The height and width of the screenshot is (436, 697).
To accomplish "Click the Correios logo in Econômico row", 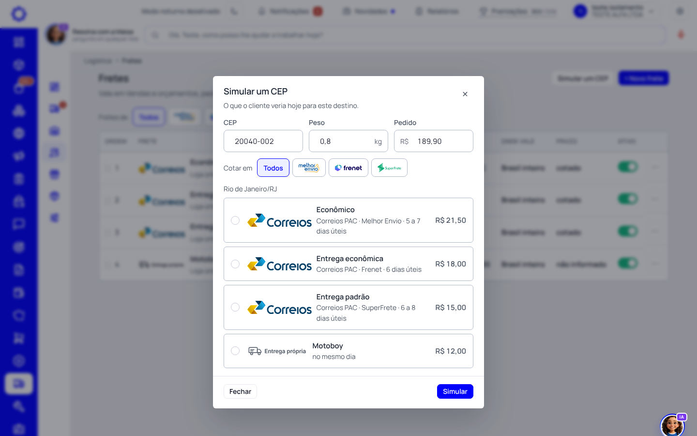I will 279,220.
